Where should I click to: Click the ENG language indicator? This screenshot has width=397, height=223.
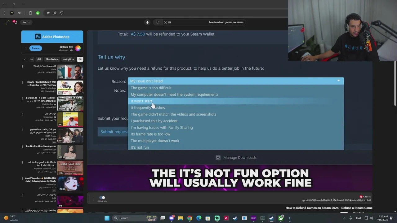358,218
